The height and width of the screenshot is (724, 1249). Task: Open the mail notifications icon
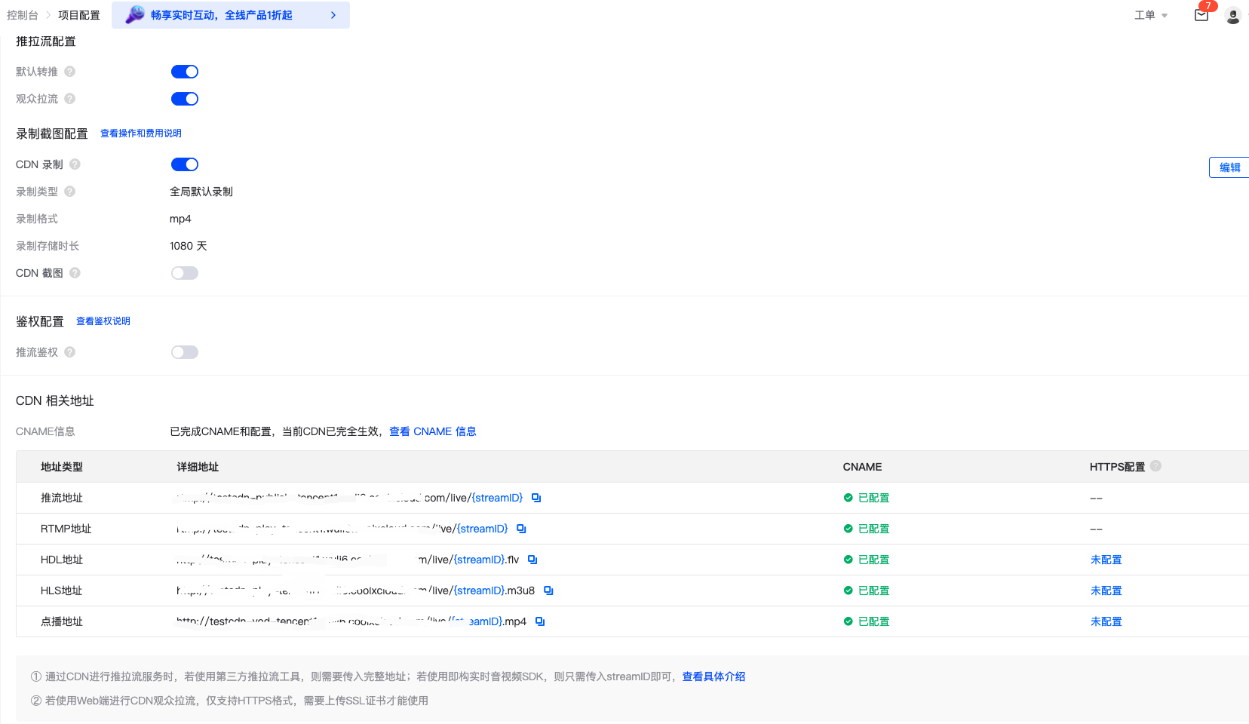(1201, 15)
